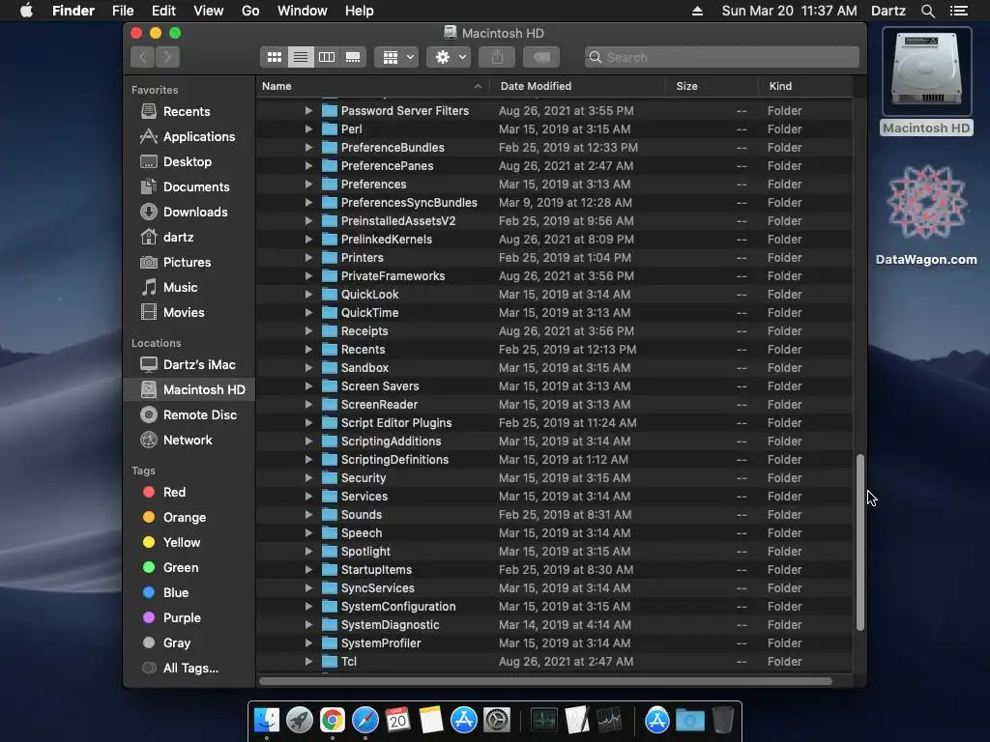Open the group-by arrangement dropdown
Image resolution: width=990 pixels, height=742 pixels.
[x=396, y=57]
